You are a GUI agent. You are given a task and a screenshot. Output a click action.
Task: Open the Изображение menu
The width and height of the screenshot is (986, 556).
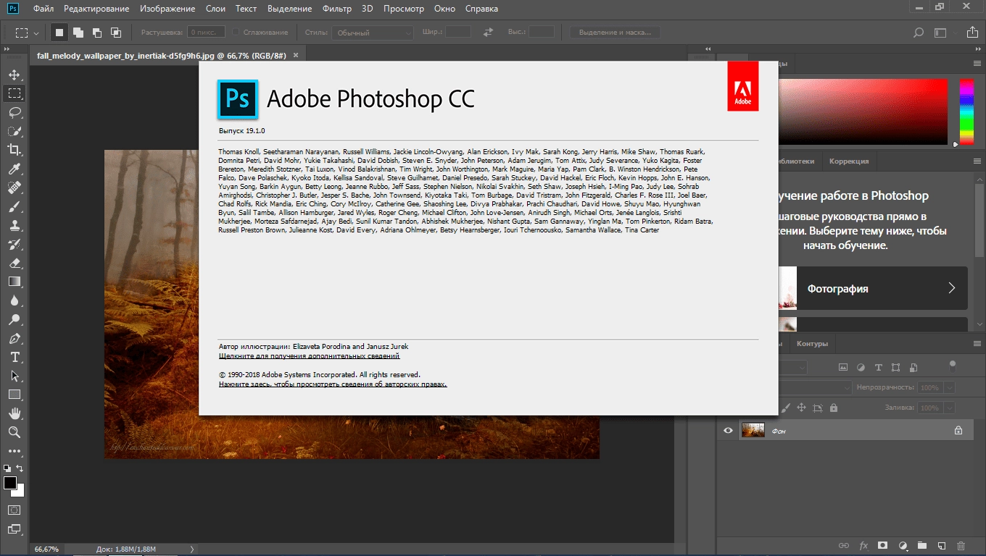(x=169, y=9)
